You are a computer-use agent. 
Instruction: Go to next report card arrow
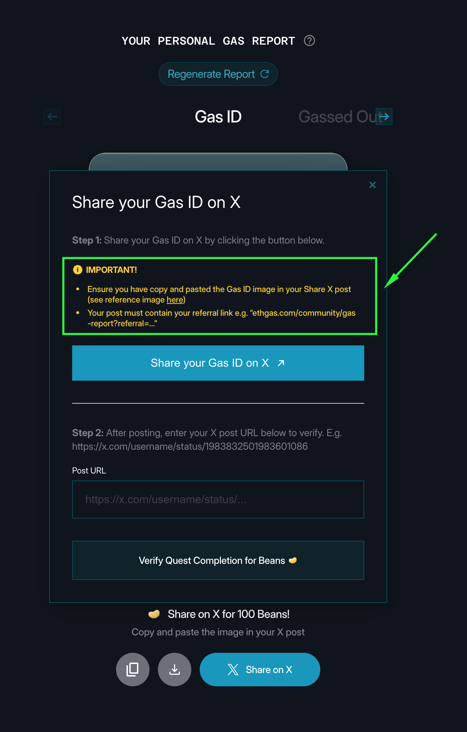pyautogui.click(x=384, y=117)
